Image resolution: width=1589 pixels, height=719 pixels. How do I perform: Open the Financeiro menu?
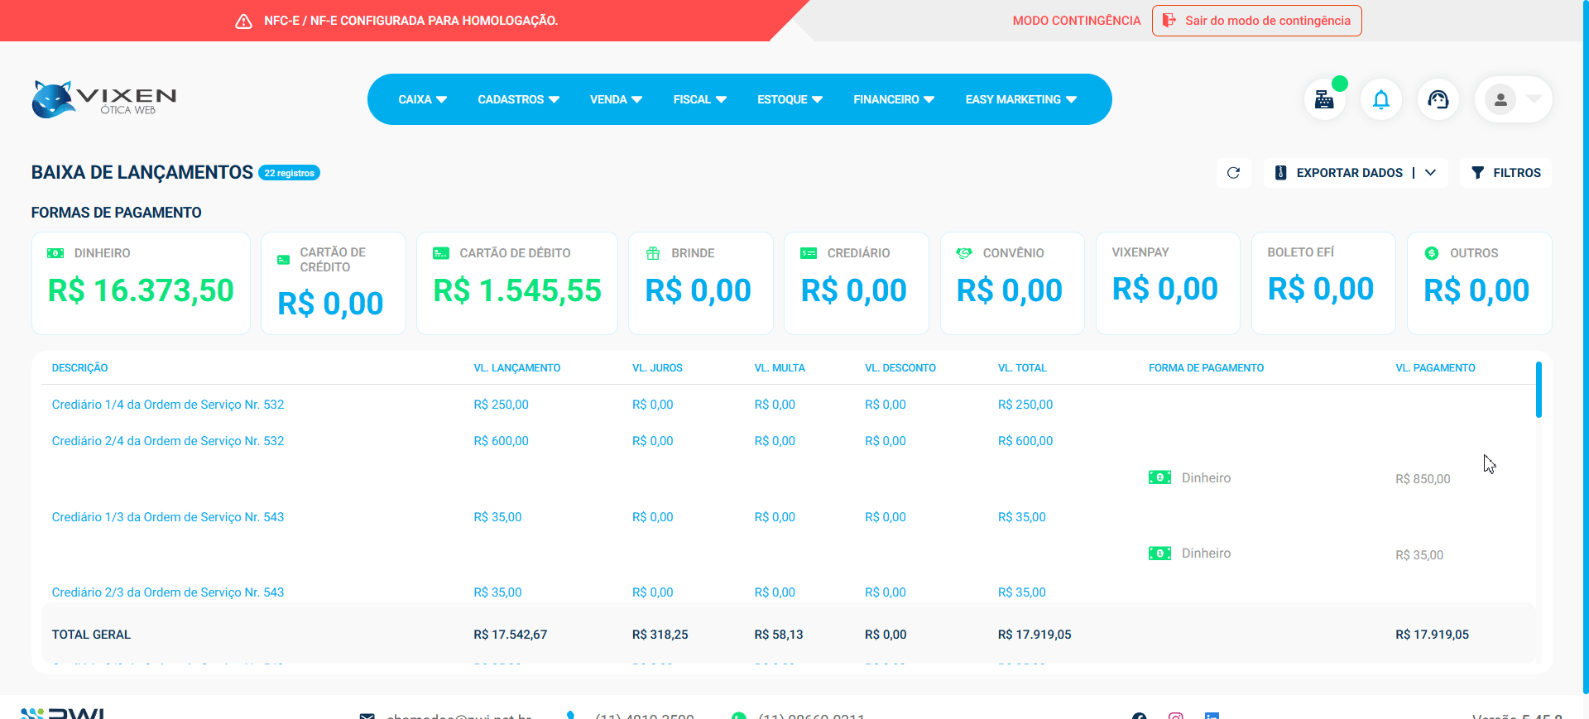[x=894, y=99]
